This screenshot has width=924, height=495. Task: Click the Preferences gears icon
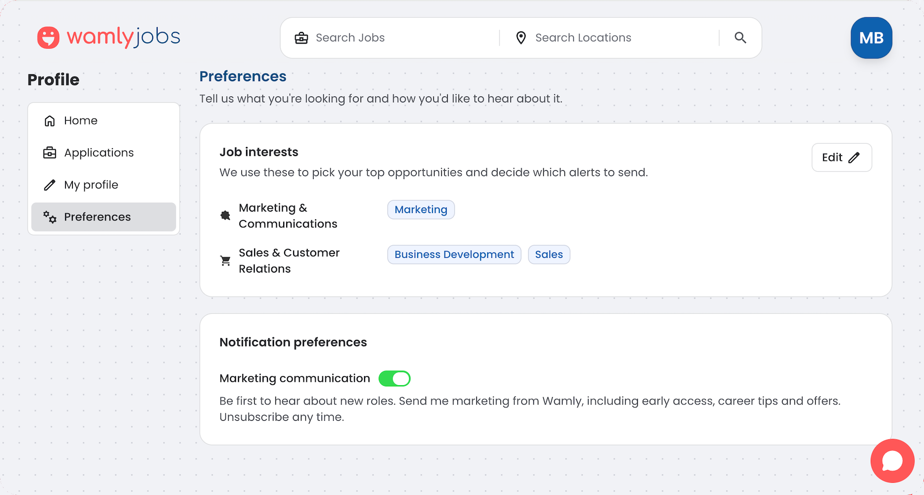pos(50,217)
